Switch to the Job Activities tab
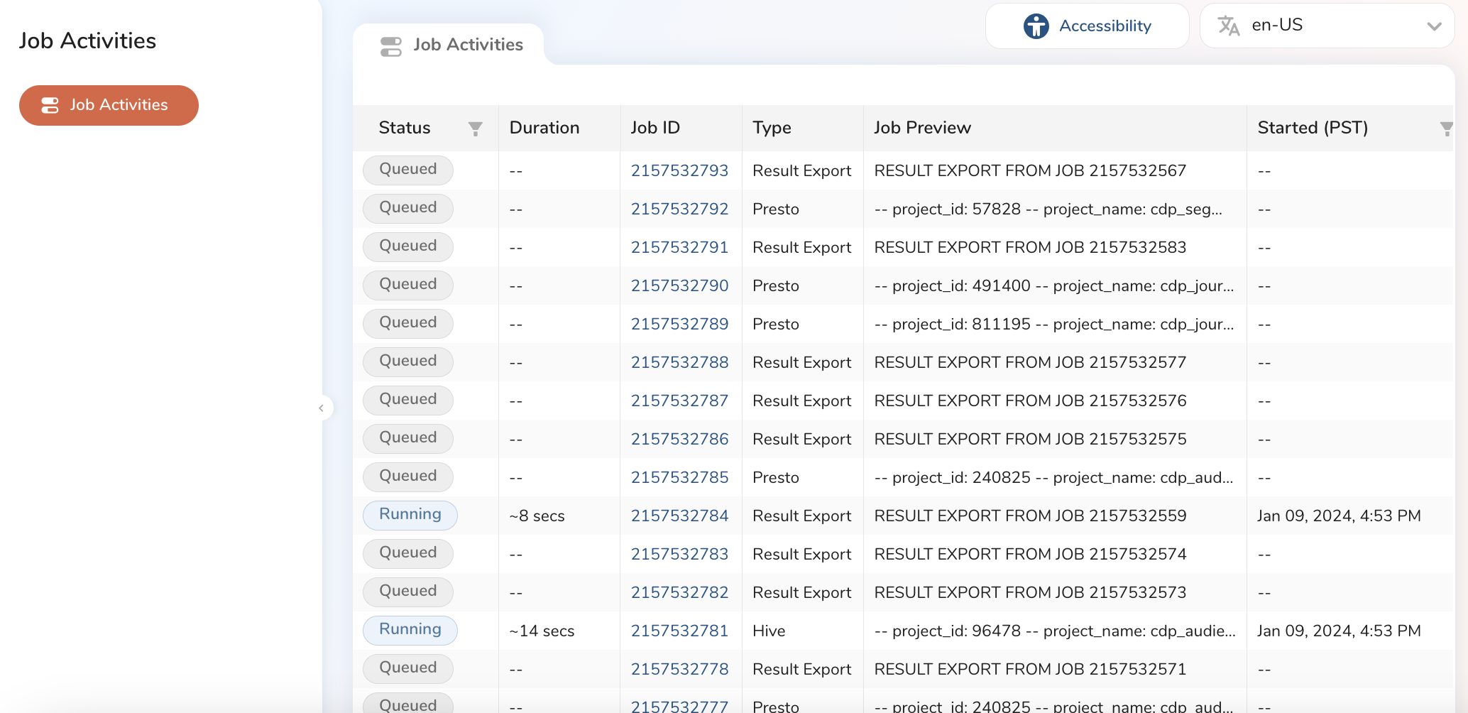 click(x=467, y=45)
